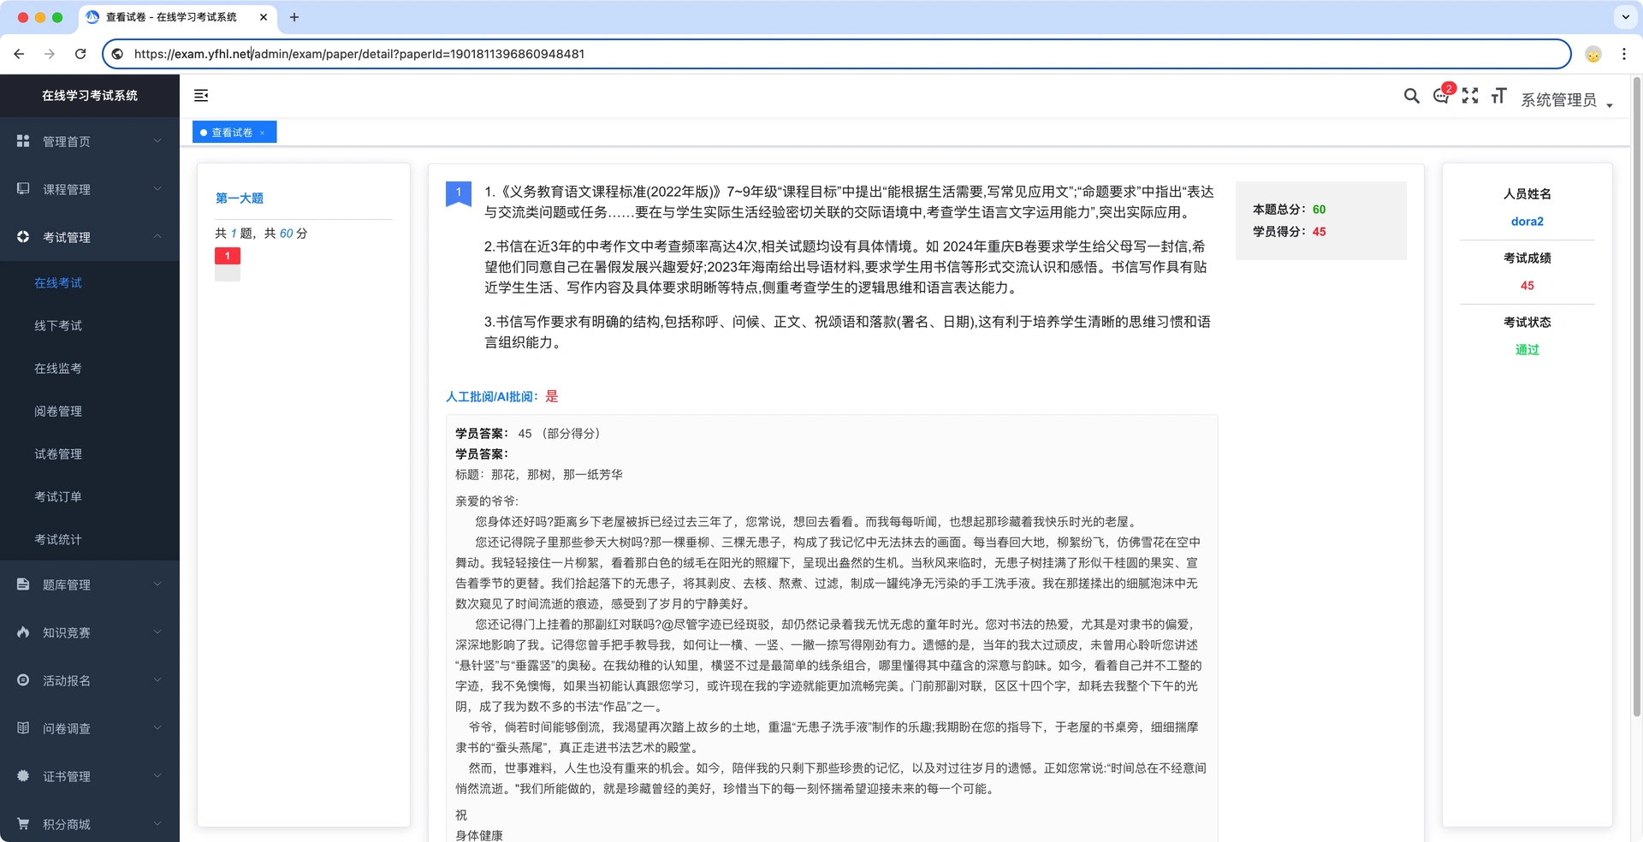Open 试卷管理 submenu item
This screenshot has width=1643, height=842.
(x=90, y=454)
